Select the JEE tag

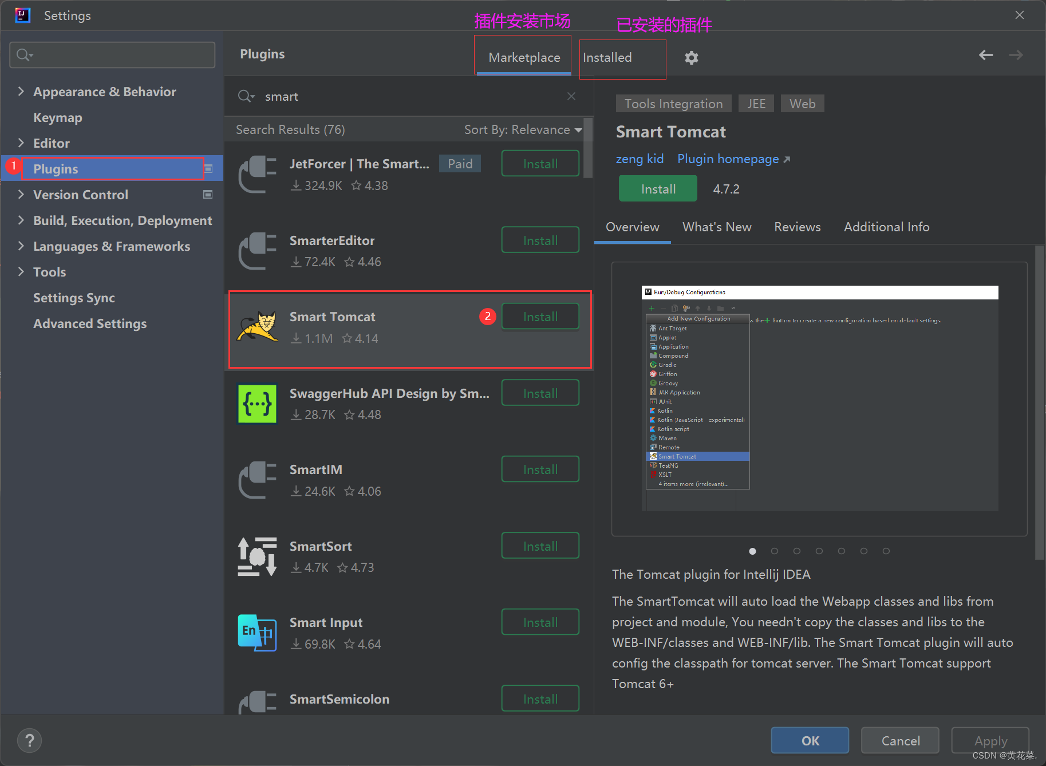tap(756, 104)
